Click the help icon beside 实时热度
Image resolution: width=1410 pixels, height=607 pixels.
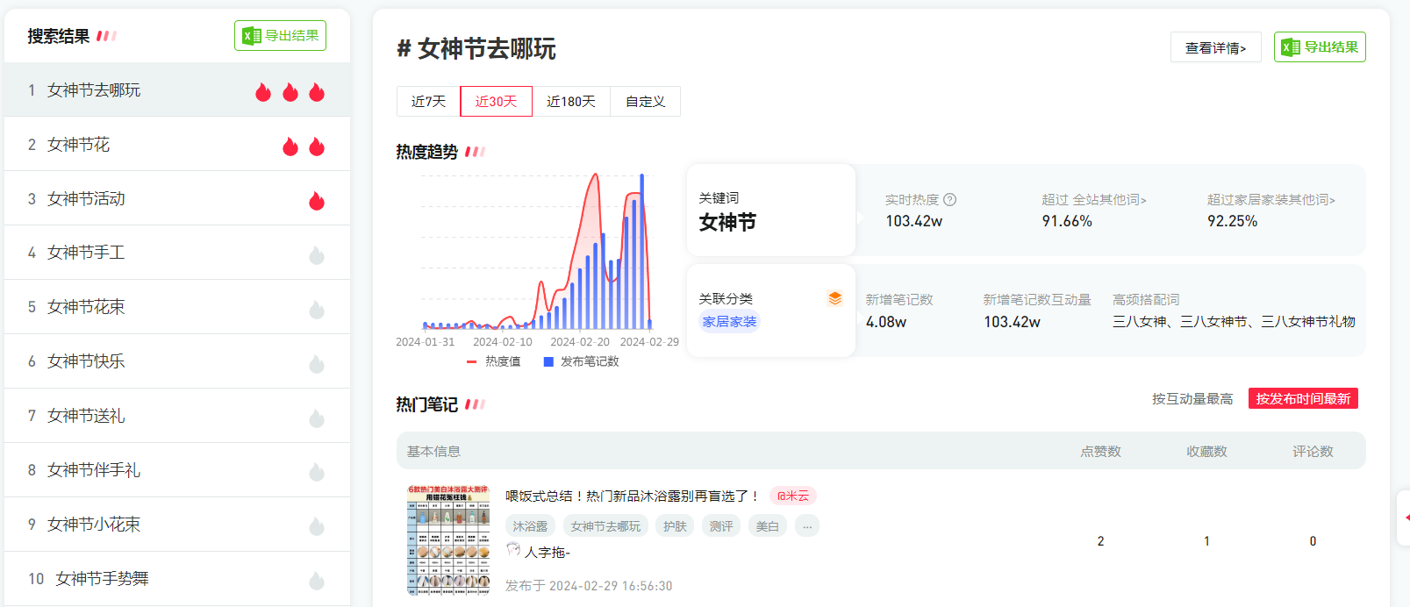[950, 200]
